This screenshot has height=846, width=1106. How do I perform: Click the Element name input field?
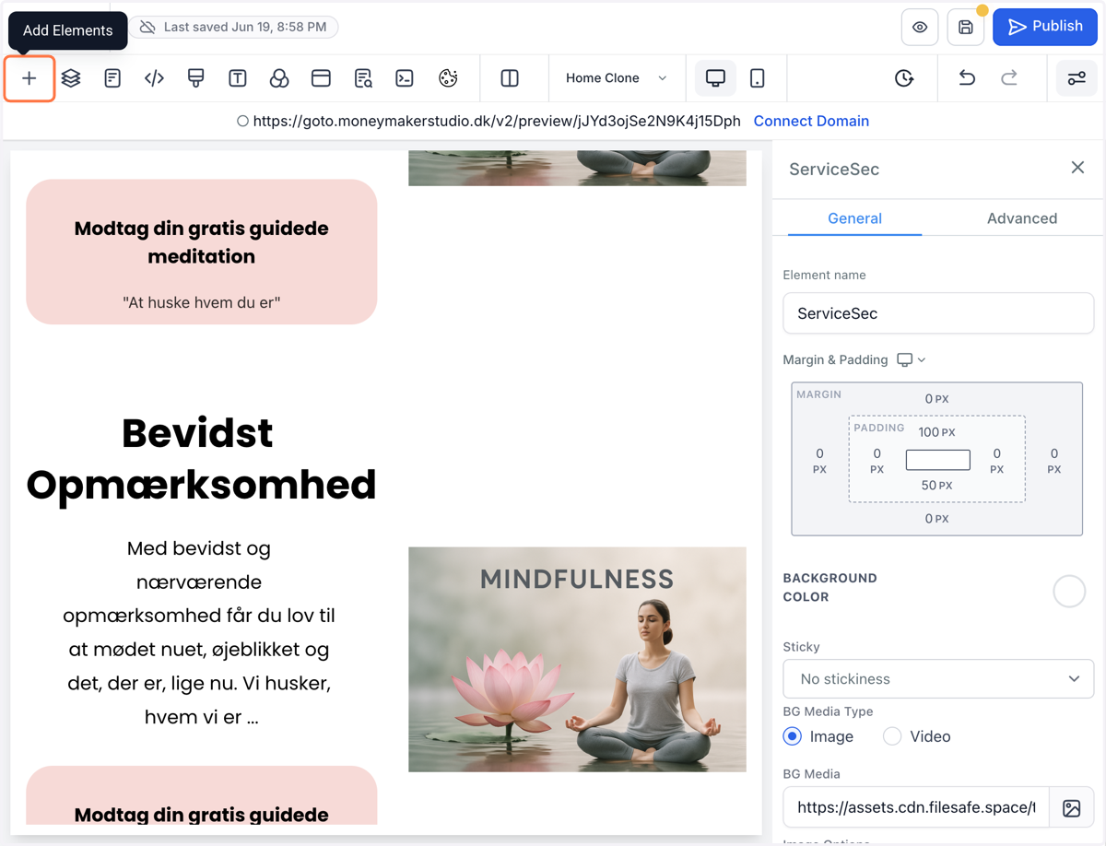coord(938,313)
